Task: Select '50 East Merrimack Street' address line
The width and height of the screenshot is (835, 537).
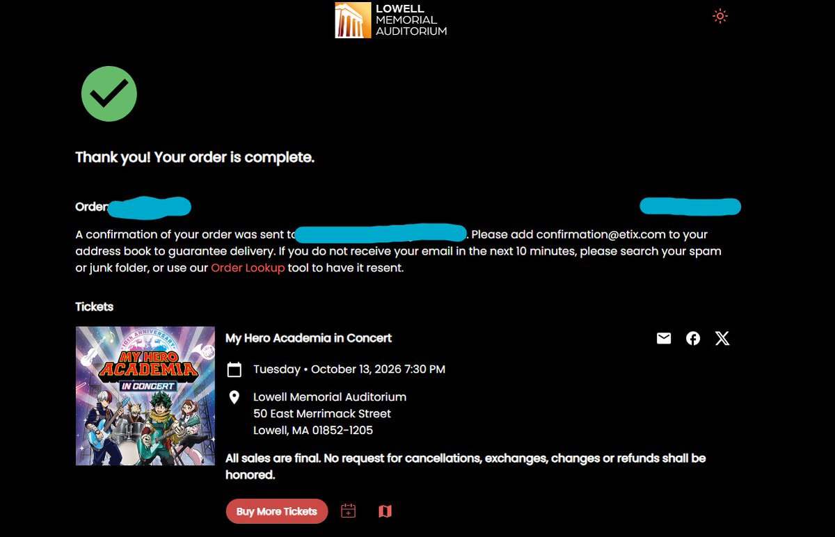Action: pos(322,414)
